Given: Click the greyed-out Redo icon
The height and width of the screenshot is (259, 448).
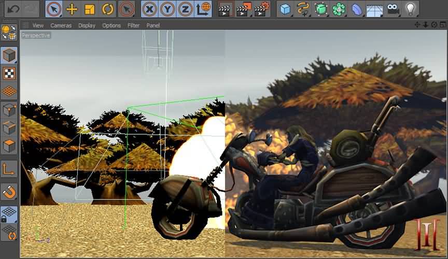Looking at the screenshot, I should coord(31,9).
